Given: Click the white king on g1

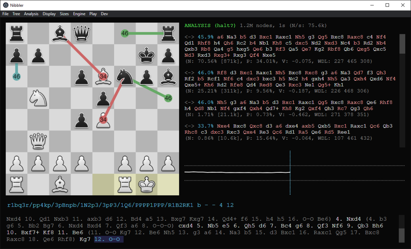Looking at the screenshot, I should click(x=147, y=184).
